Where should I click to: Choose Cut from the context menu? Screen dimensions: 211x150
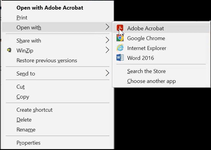pyautogui.click(x=20, y=87)
